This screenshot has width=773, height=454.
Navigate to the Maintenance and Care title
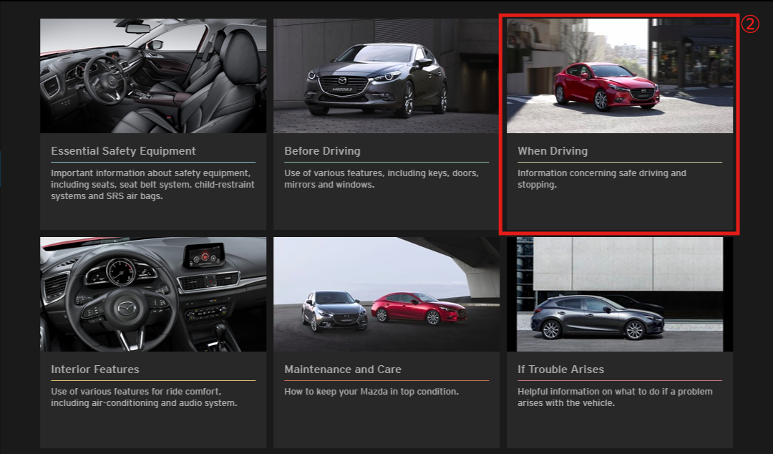tap(343, 370)
